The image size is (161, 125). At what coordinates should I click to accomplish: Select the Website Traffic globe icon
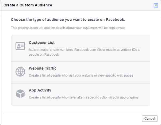pyautogui.click(x=20, y=72)
